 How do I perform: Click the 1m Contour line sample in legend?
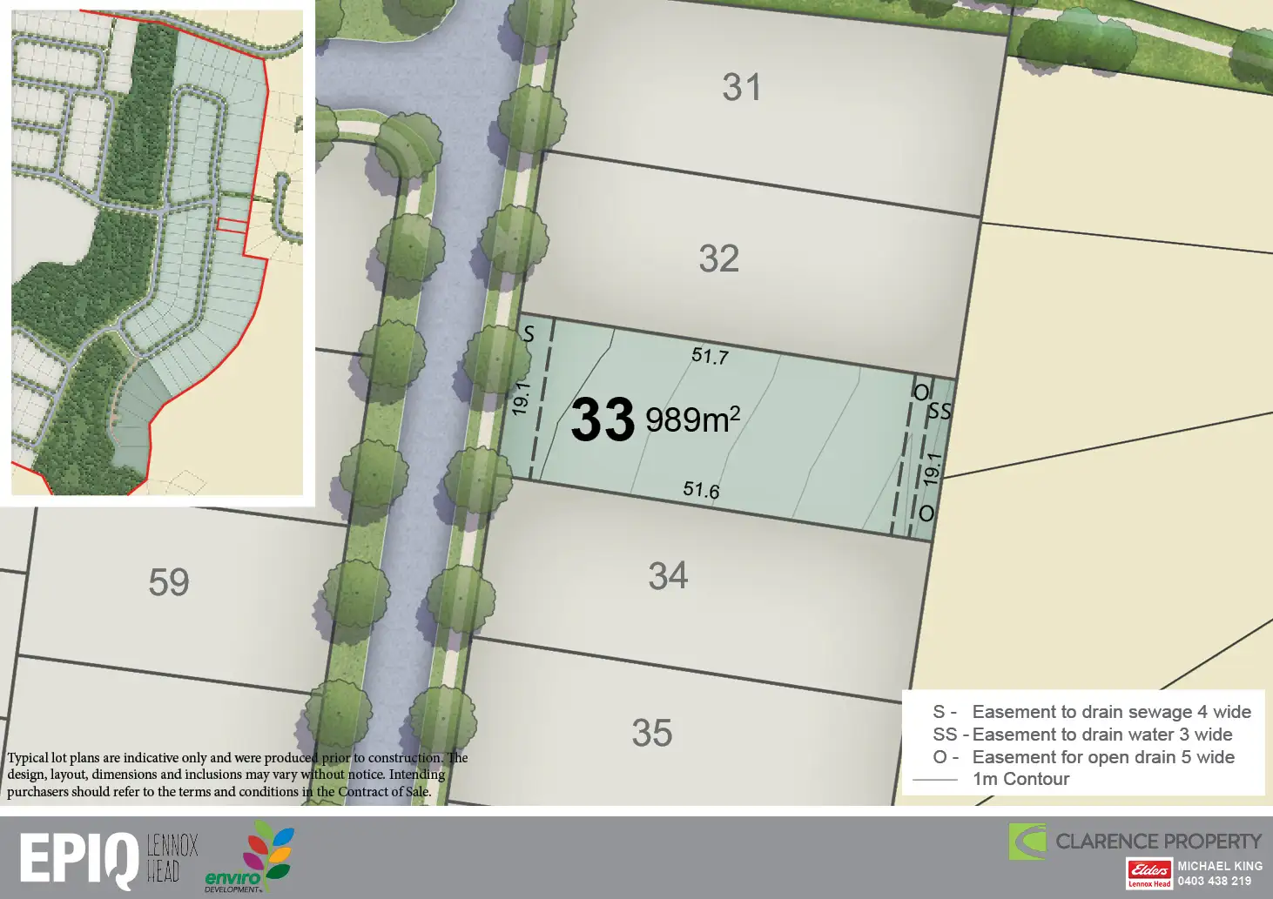pyautogui.click(x=934, y=780)
